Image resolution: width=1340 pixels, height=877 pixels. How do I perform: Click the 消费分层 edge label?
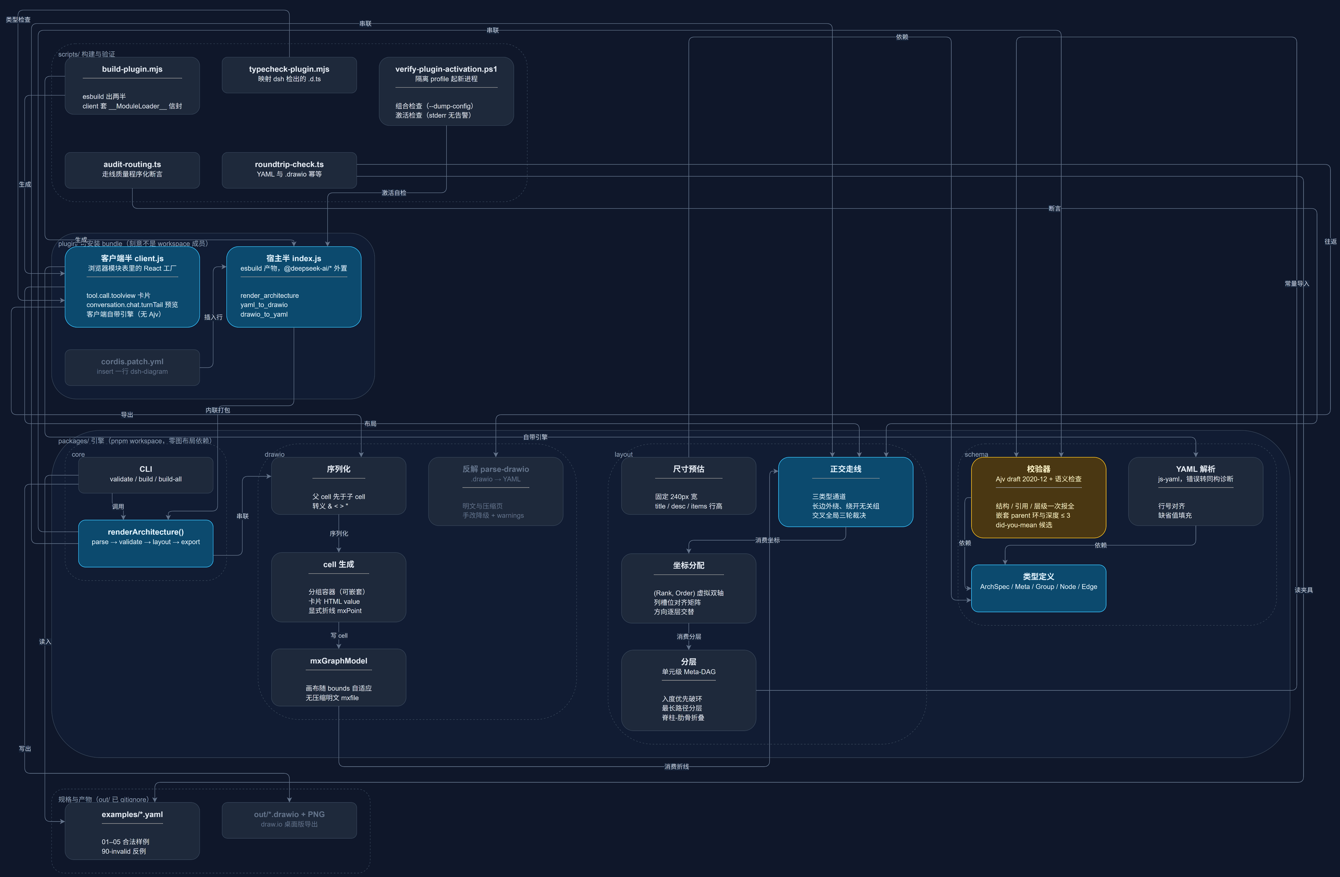pyautogui.click(x=689, y=637)
